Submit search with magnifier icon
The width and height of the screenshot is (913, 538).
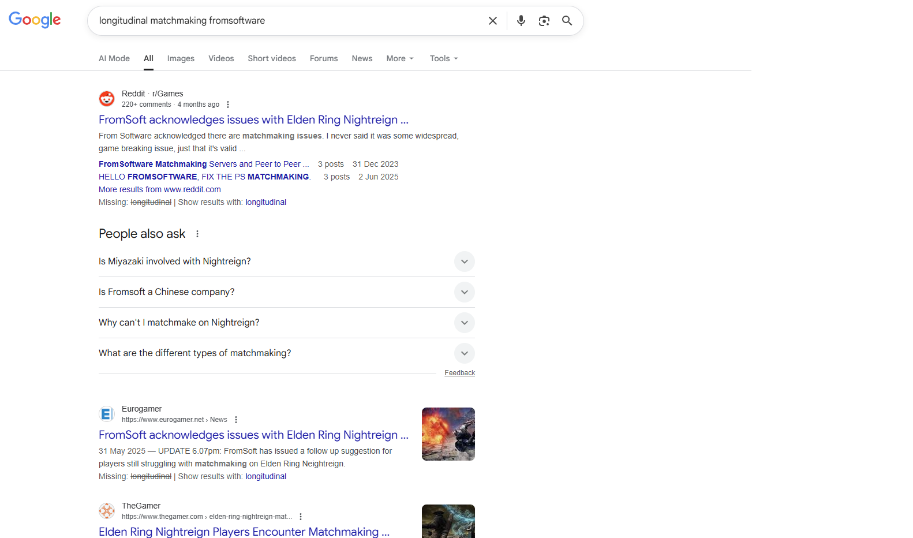tap(567, 21)
